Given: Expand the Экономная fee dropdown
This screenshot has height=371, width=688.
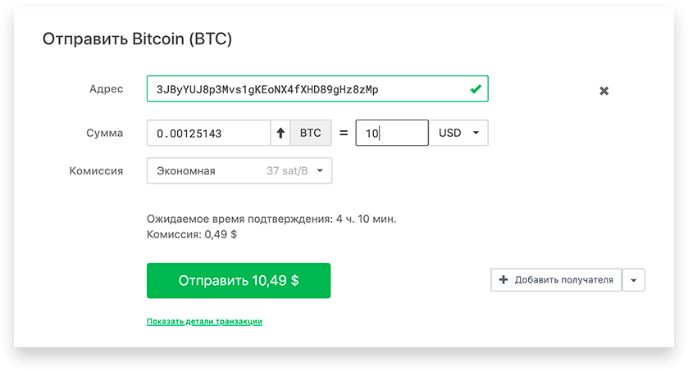Looking at the screenshot, I should 239,171.
